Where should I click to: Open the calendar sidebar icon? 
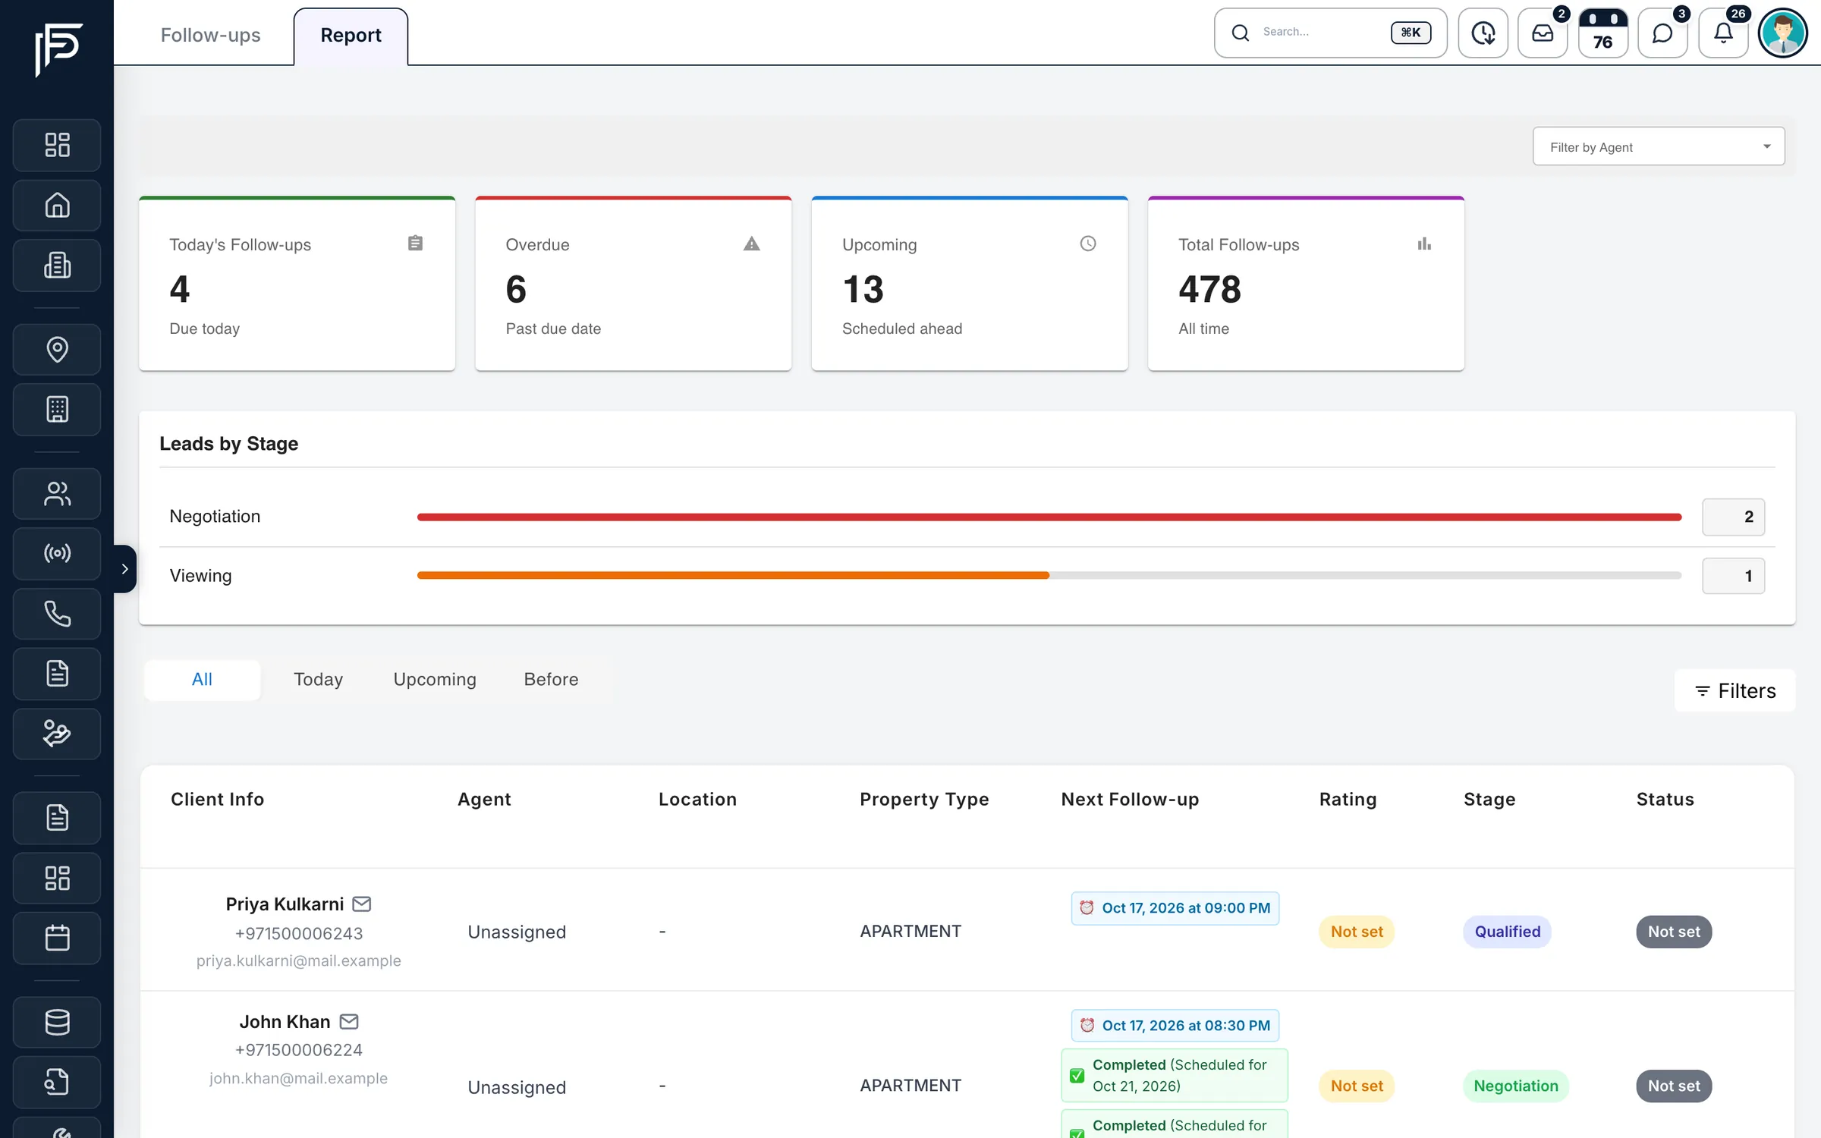[x=57, y=938]
